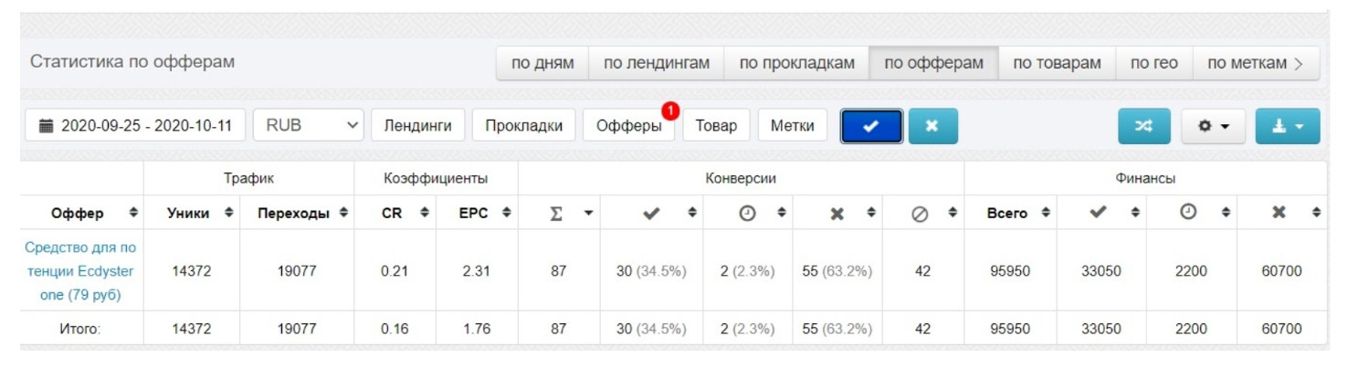Open the gear settings dropdown

[x=1213, y=127]
